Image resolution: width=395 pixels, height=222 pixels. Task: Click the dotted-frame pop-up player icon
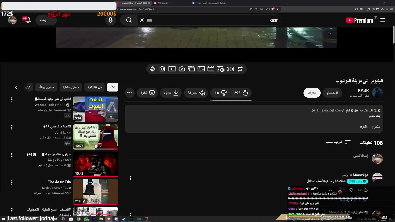[192, 69]
